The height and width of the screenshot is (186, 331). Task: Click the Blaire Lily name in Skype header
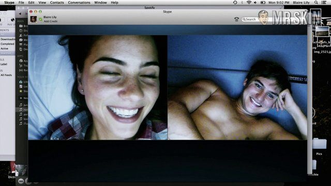[50, 17]
